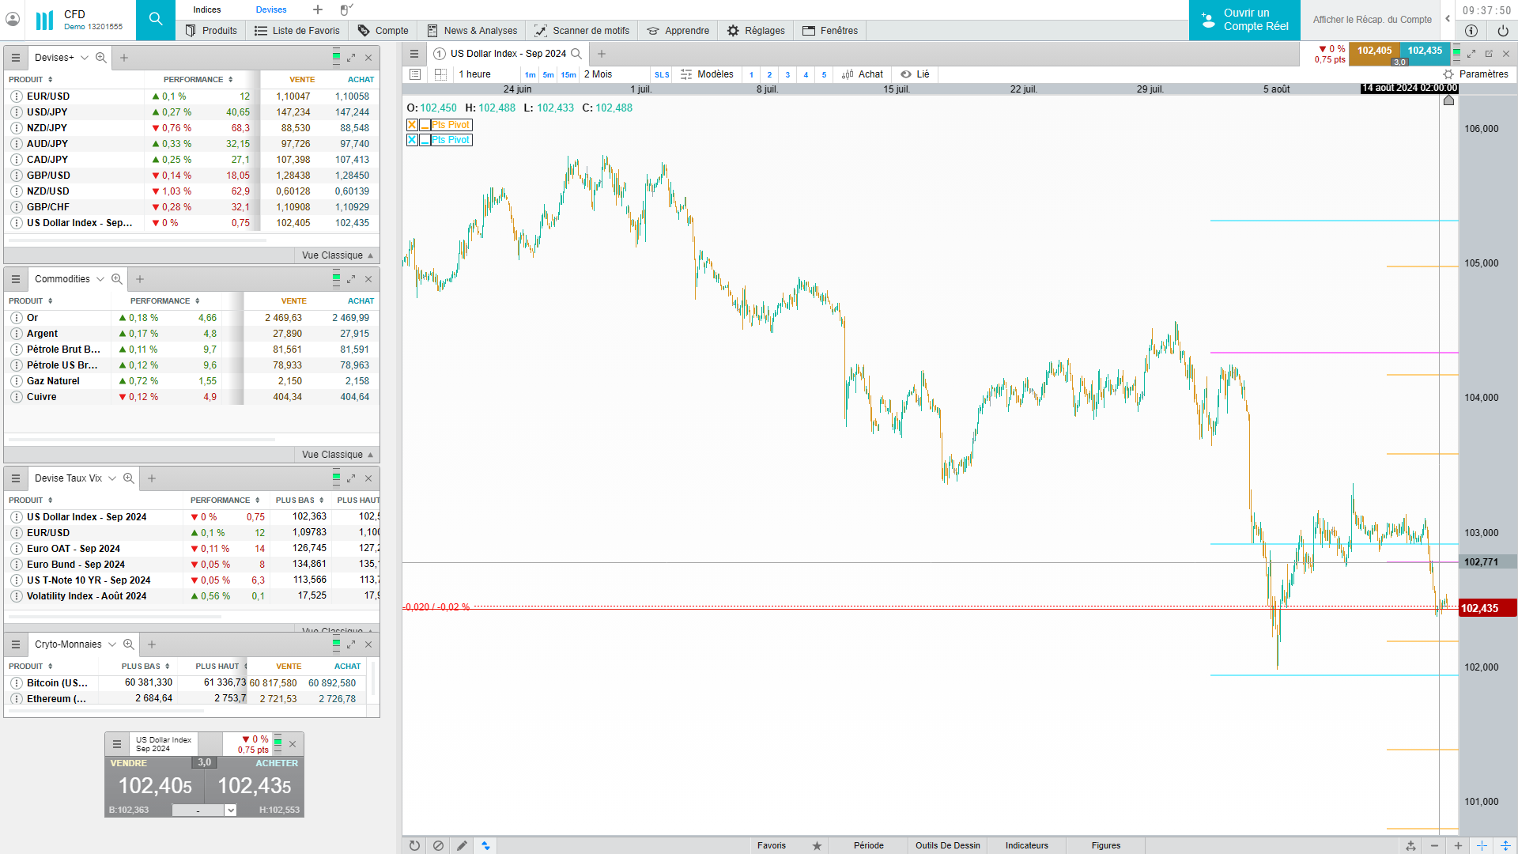Open the SLS button in the chart toolbar
The height and width of the screenshot is (854, 1518).
pos(662,74)
